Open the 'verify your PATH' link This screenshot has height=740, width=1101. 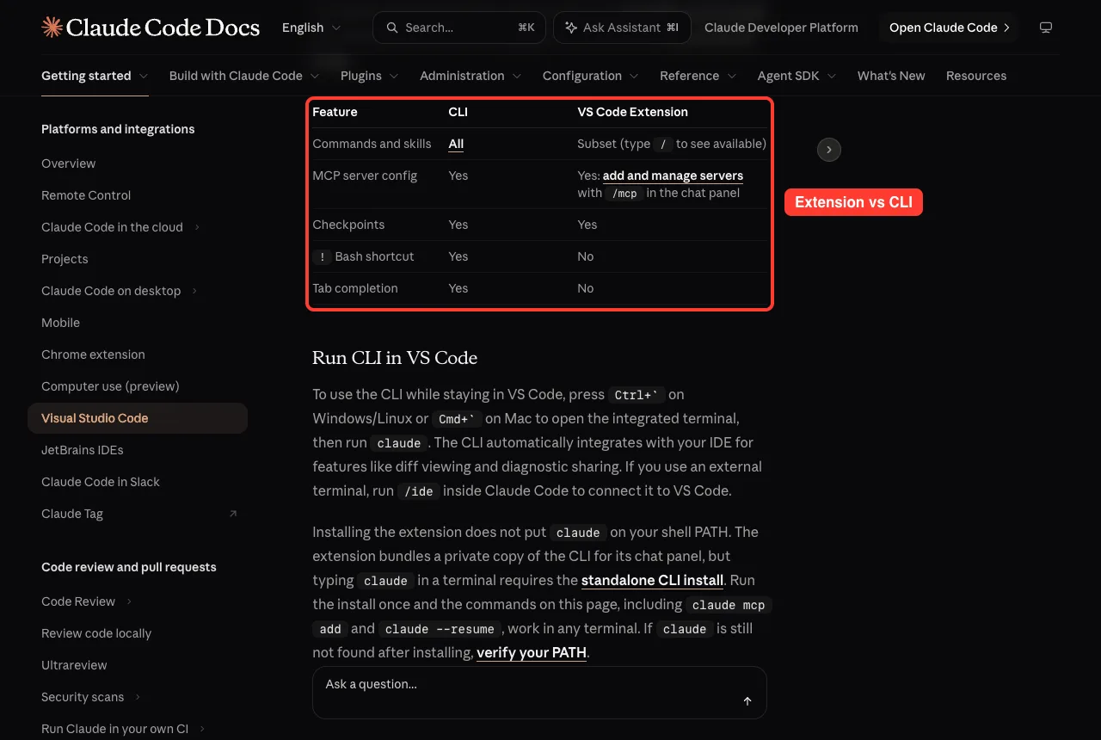tap(532, 652)
